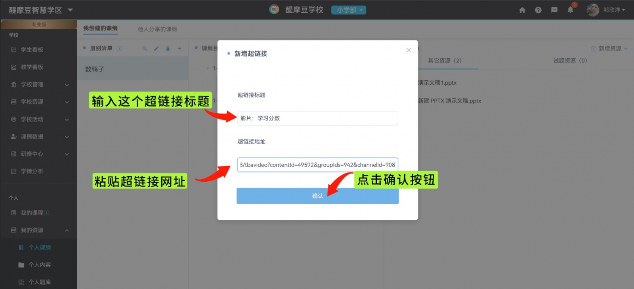This screenshot has height=289, width=634.
Task: Open the messages chat icon
Action: (x=554, y=10)
